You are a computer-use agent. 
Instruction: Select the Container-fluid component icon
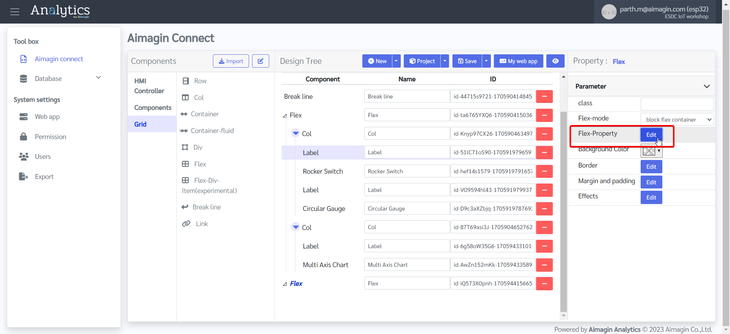click(x=184, y=131)
